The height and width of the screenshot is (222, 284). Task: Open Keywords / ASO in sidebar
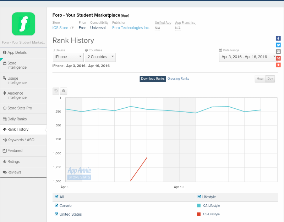pos(23,140)
